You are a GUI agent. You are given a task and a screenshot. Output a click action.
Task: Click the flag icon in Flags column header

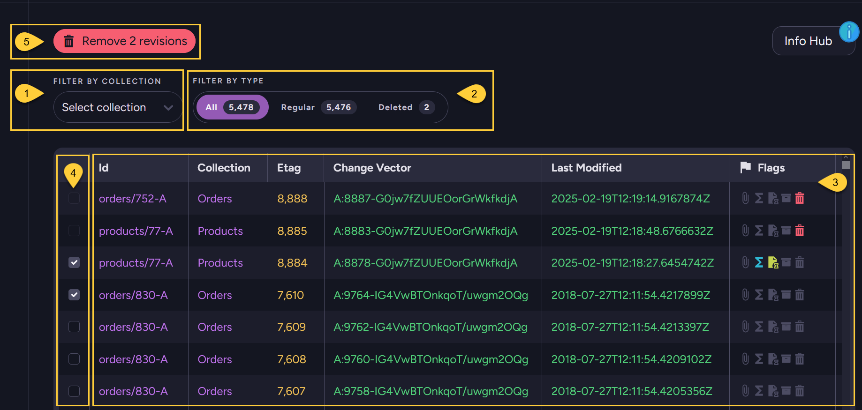[x=745, y=167]
